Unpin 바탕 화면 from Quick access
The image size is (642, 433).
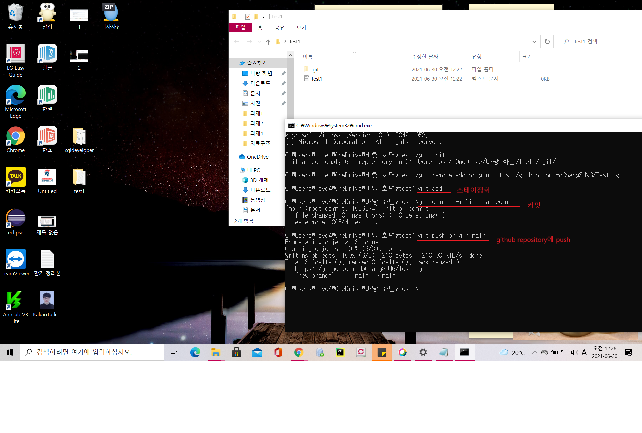pos(283,73)
